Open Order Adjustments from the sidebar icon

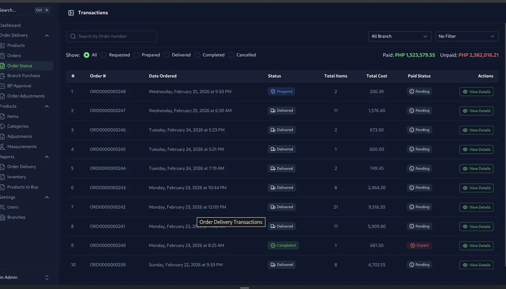coord(3,96)
